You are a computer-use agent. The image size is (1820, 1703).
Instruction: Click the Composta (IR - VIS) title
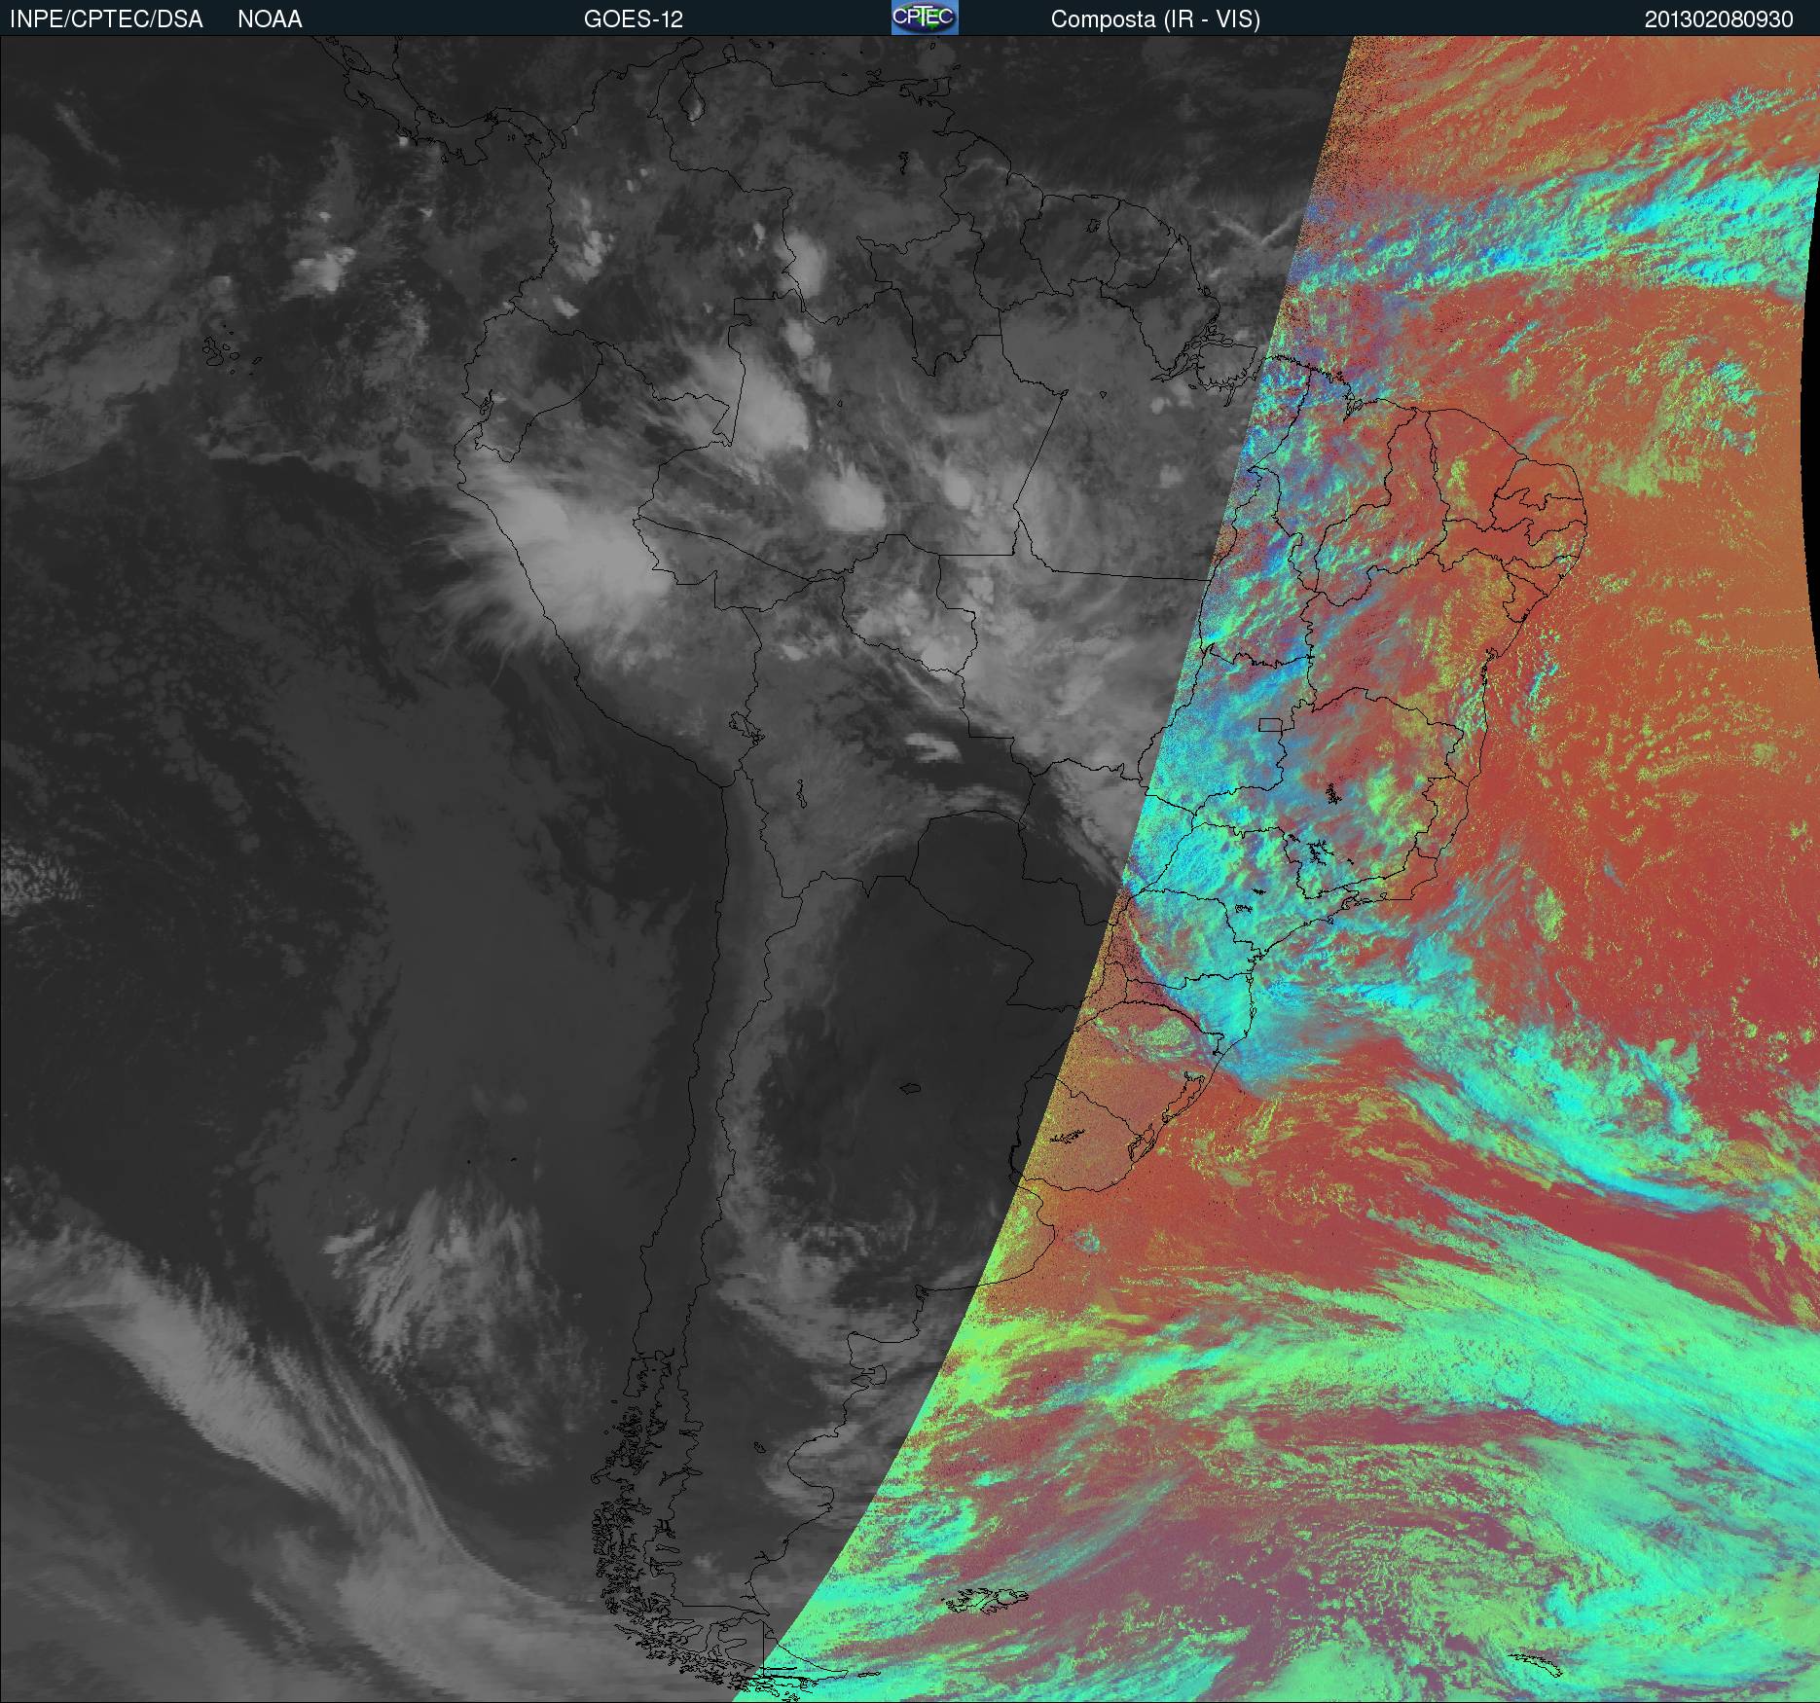(1155, 19)
